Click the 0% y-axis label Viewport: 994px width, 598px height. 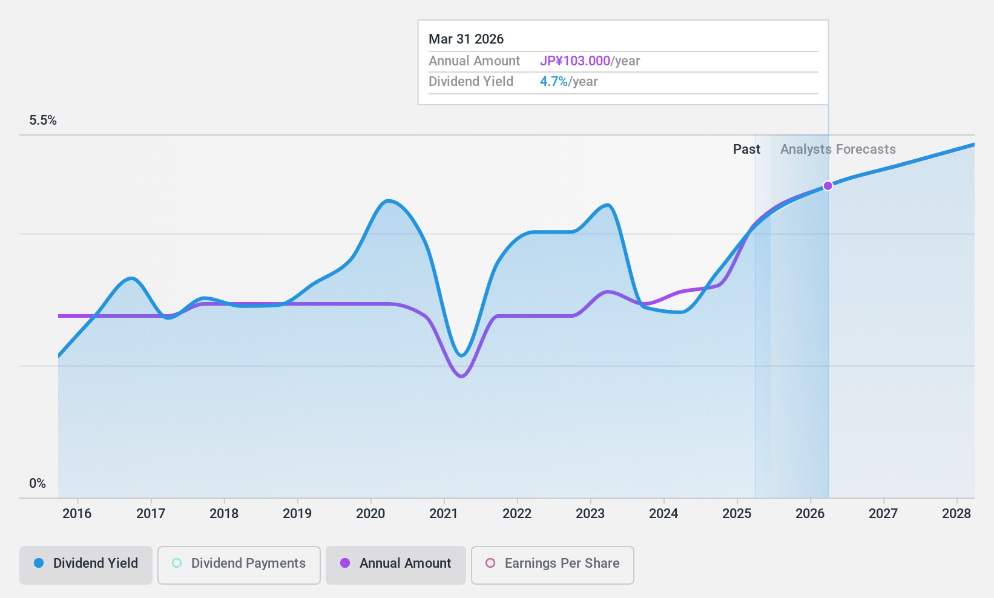[38, 484]
